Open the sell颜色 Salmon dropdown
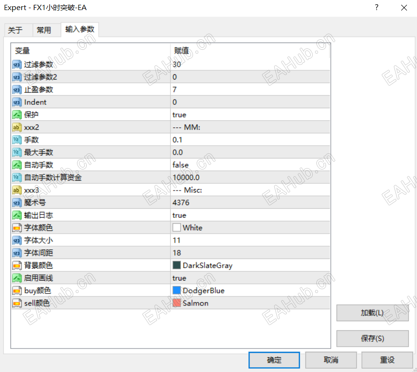This screenshot has height=372, width=417. (x=215, y=303)
